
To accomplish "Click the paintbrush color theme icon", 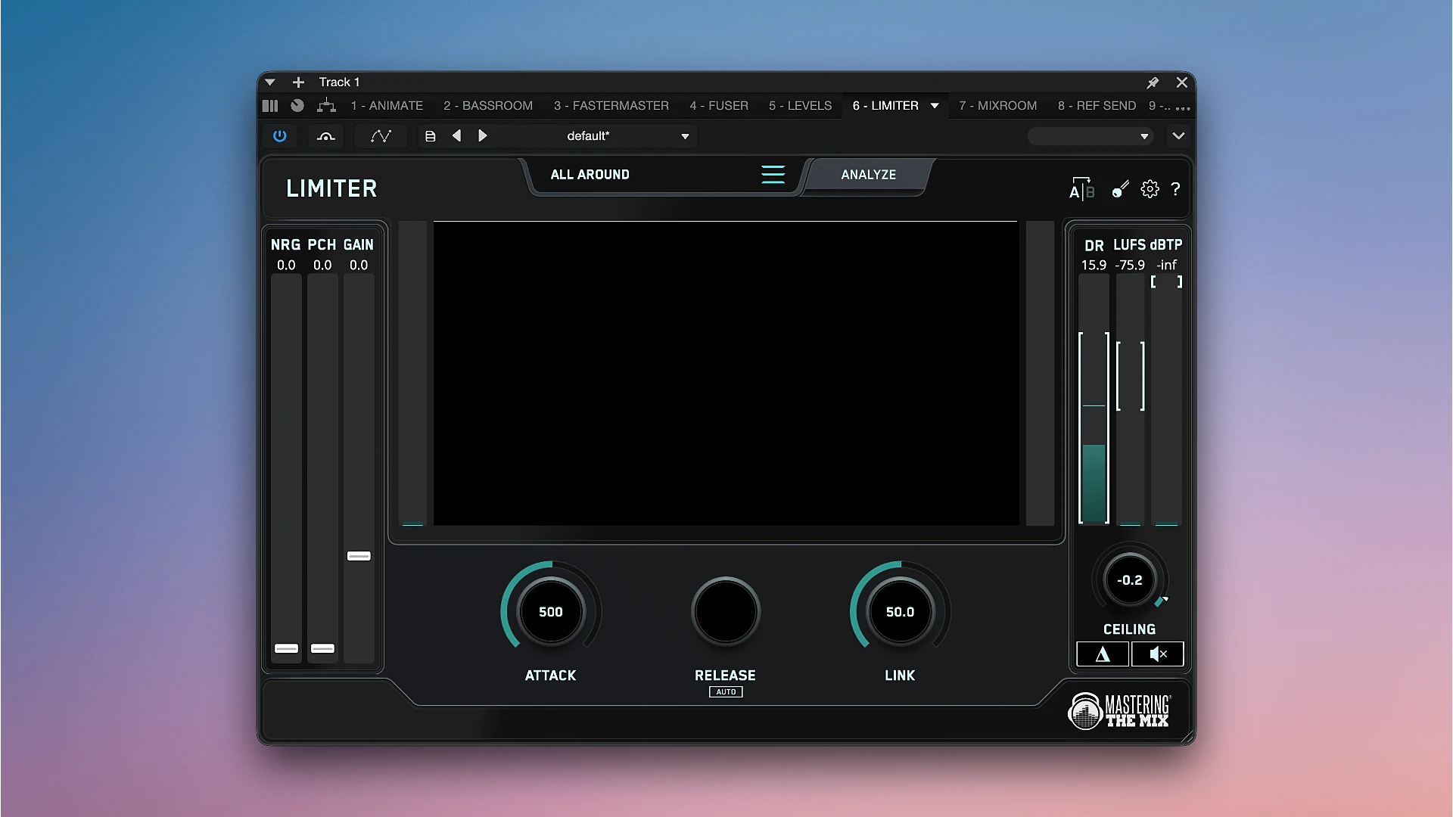I will [x=1121, y=189].
